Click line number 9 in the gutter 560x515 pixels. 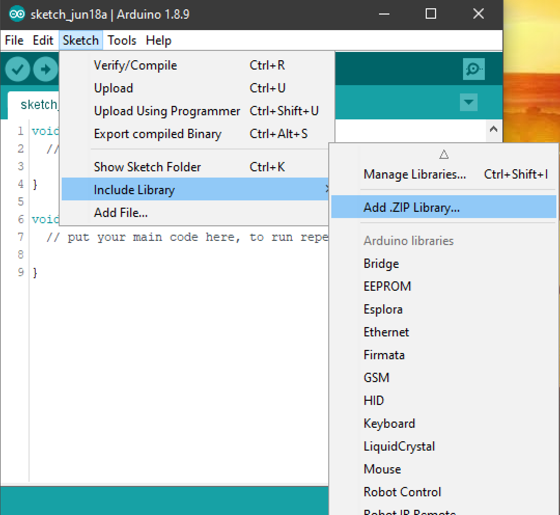click(x=21, y=273)
